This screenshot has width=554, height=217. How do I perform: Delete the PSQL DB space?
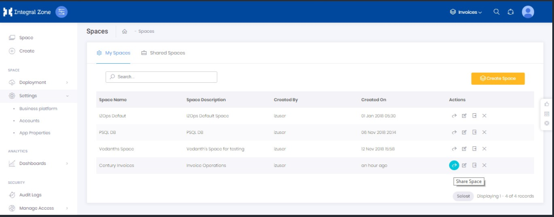point(484,132)
